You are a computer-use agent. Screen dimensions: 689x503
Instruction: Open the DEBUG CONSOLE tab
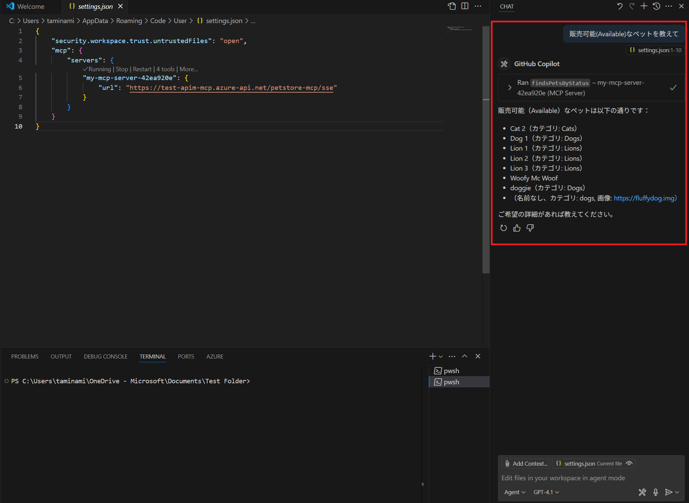(x=106, y=356)
